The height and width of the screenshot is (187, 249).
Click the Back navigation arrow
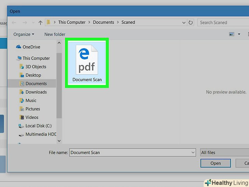[14, 23]
